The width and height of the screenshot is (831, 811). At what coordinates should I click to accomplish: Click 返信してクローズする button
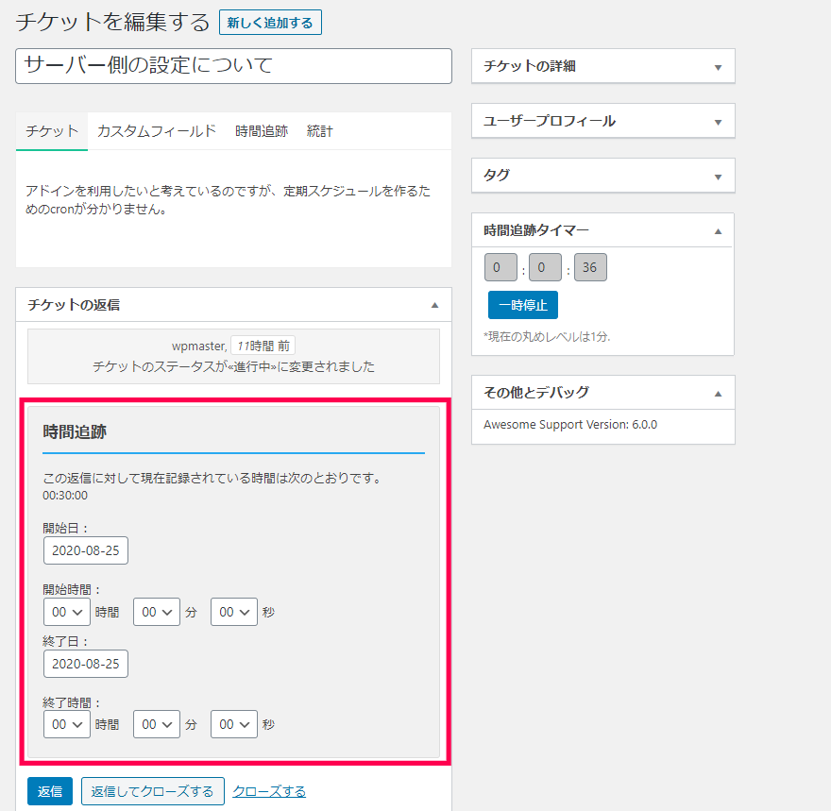click(152, 790)
